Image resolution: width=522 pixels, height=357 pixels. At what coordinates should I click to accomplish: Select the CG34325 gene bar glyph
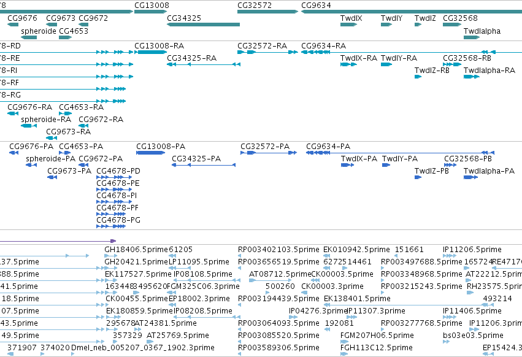[x=204, y=25]
